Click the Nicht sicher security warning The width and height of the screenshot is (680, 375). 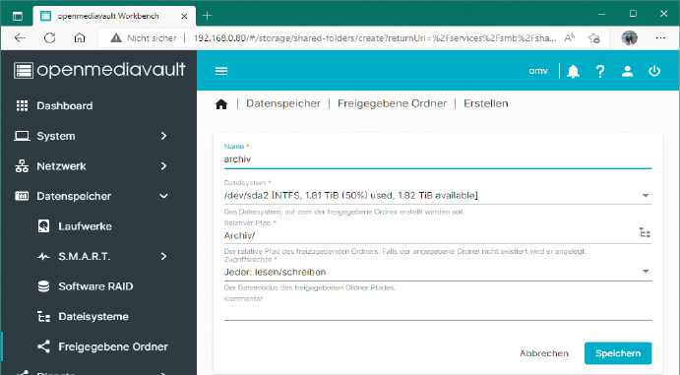pyautogui.click(x=144, y=38)
